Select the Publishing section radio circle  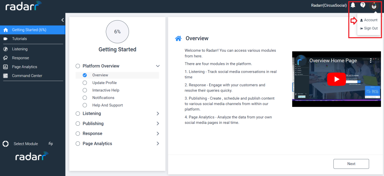[x=78, y=123]
